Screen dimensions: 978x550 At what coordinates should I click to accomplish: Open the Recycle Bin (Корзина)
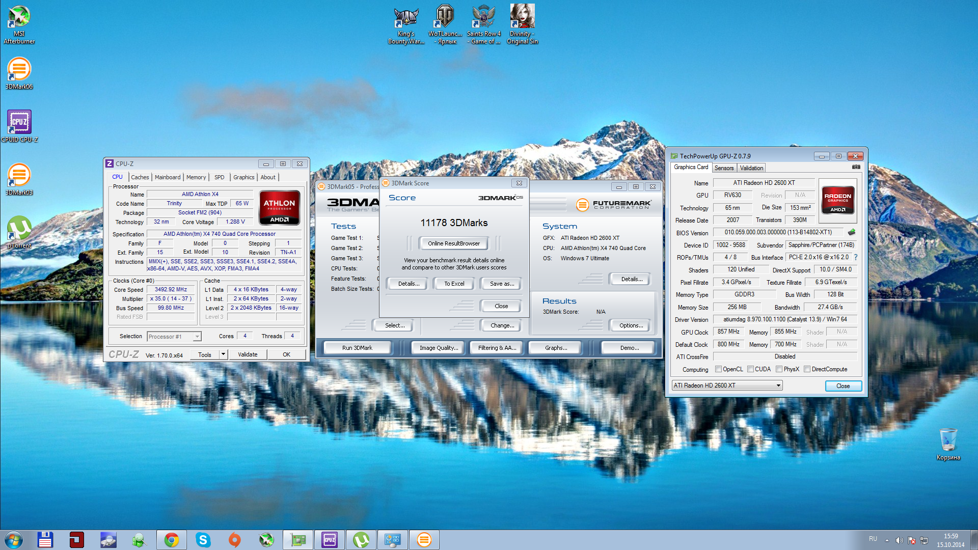tap(948, 444)
